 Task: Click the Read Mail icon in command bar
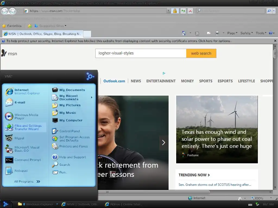pyautogui.click(x=209, y=33)
